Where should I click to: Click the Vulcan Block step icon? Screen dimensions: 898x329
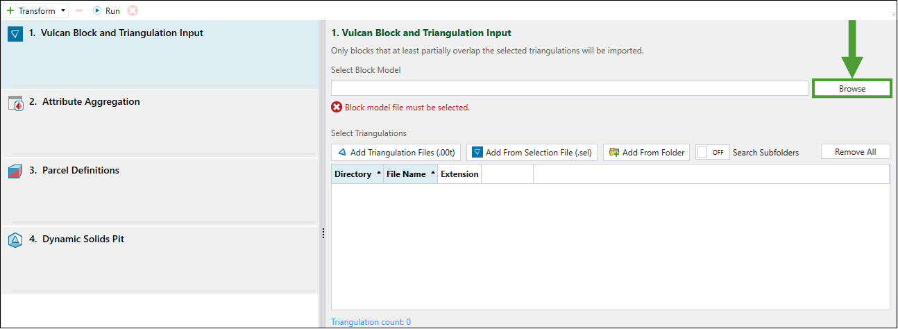click(x=16, y=34)
